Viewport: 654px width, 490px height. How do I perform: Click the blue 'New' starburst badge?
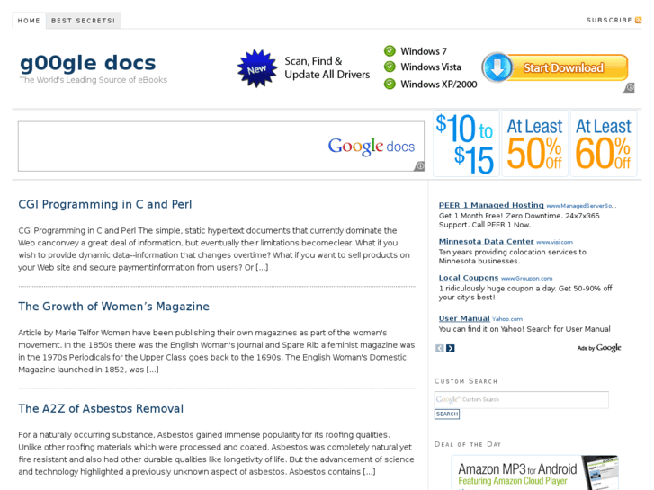point(257,68)
